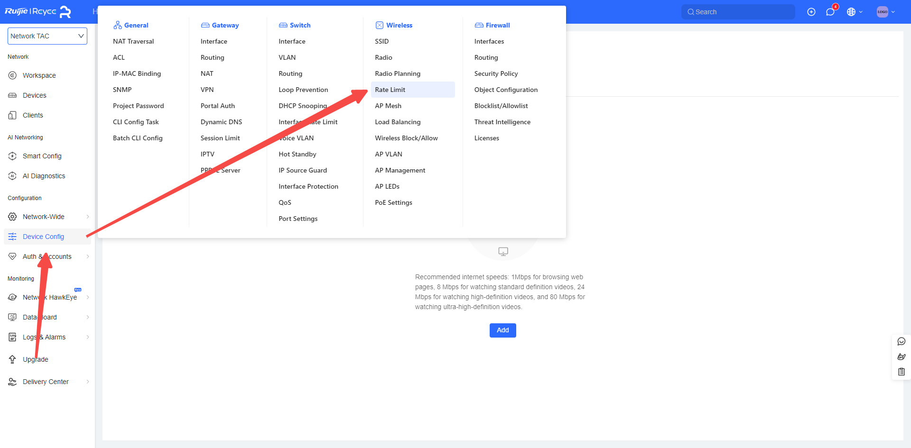Open the language globe selector
The image size is (911, 448).
click(854, 12)
